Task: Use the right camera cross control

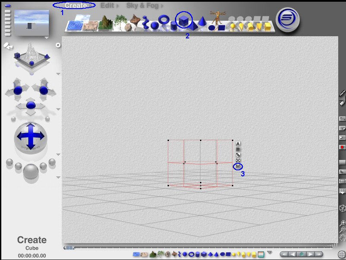Action: point(44,90)
